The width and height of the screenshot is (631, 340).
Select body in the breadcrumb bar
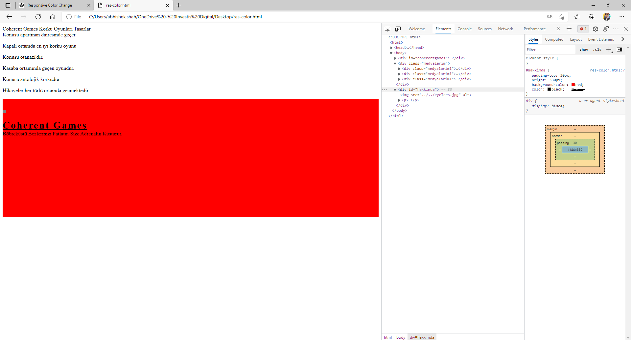coord(401,337)
